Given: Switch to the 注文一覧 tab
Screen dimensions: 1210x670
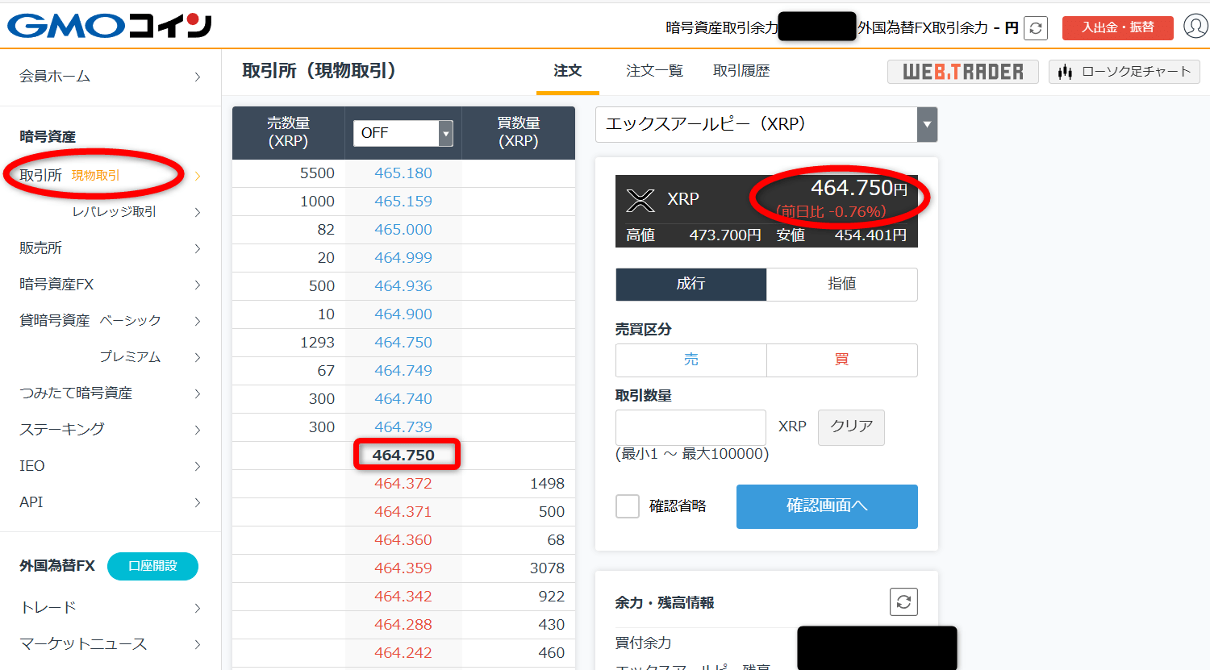Looking at the screenshot, I should 654,71.
